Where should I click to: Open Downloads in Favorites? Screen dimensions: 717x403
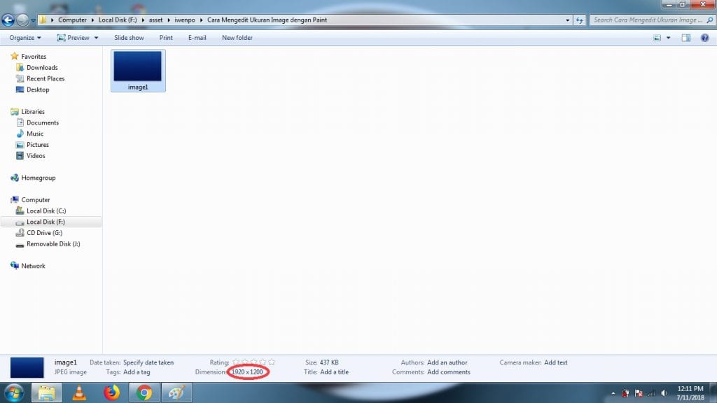(42, 67)
